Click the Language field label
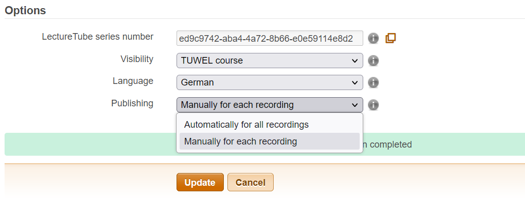Image resolution: width=525 pixels, height=202 pixels. coord(133,81)
